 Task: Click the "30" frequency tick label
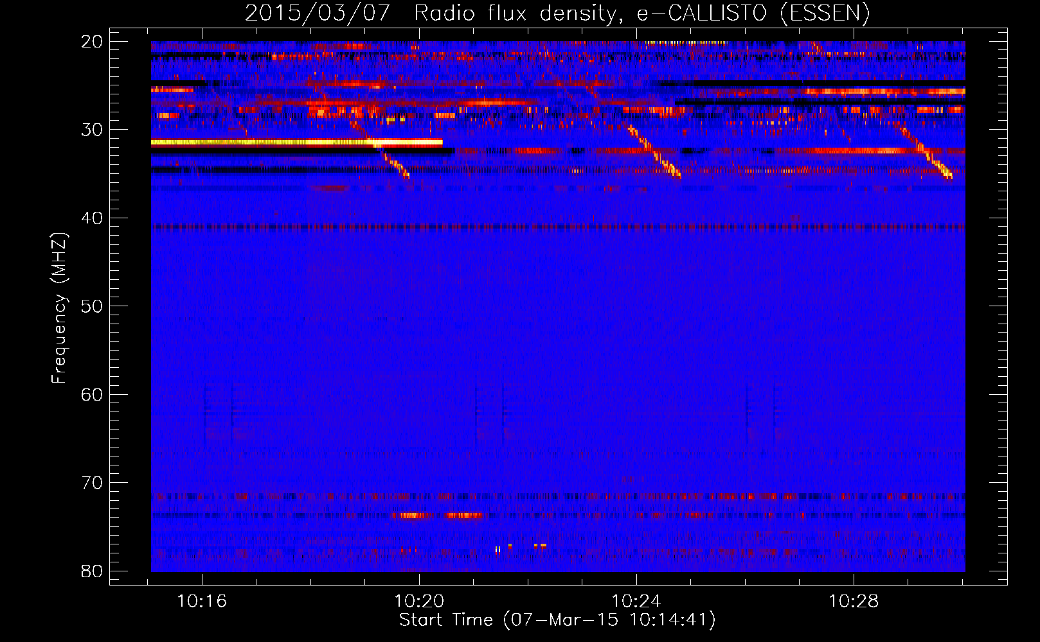click(x=92, y=130)
